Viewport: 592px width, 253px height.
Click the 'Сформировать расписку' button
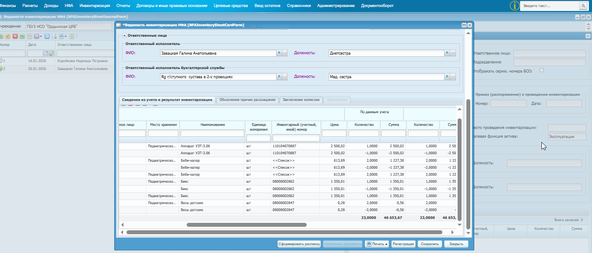(x=299, y=244)
